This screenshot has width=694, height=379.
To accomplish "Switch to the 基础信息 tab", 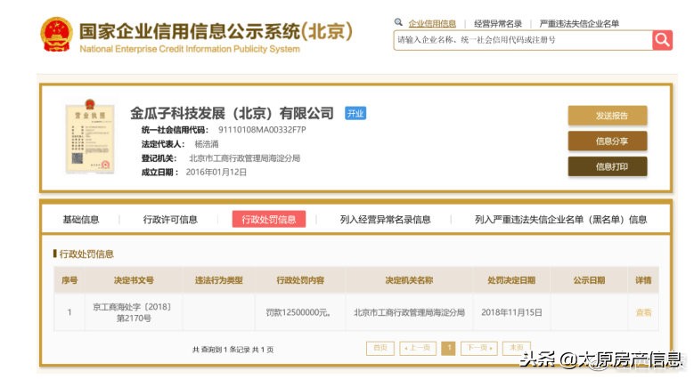I will 81,220.
